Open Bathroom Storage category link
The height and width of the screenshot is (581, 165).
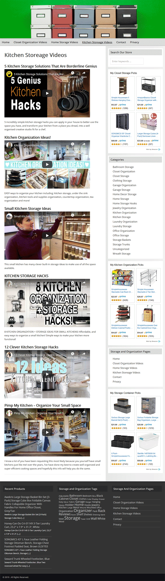[x=123, y=167]
